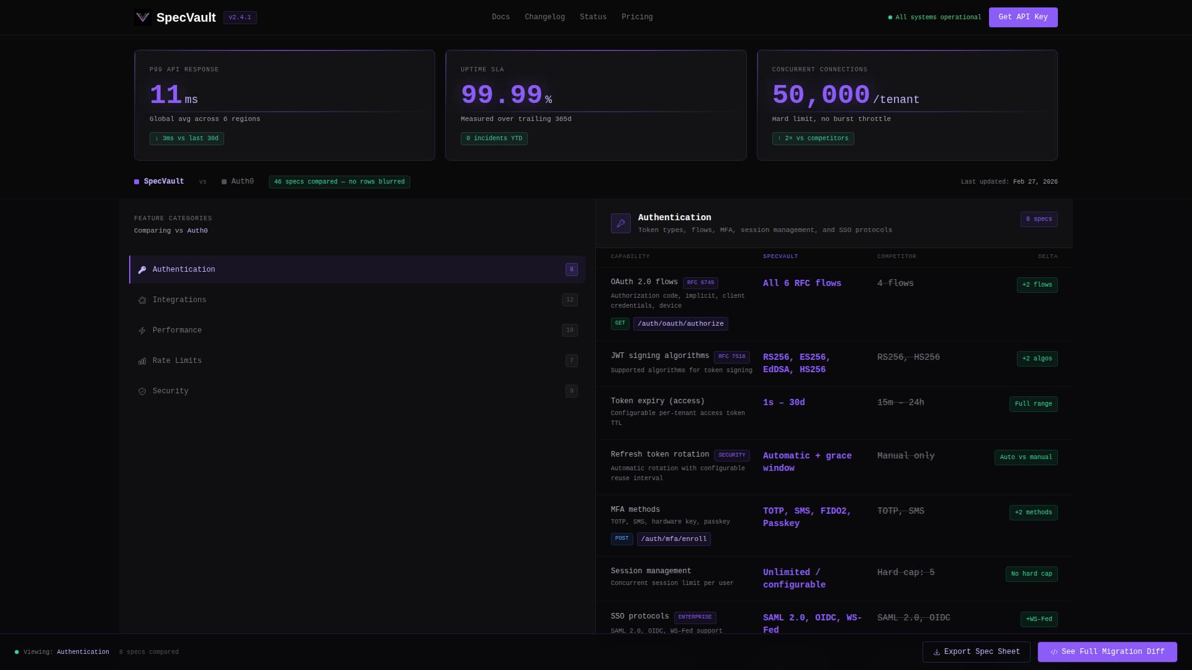Click the Get API Key button

tap(1023, 17)
